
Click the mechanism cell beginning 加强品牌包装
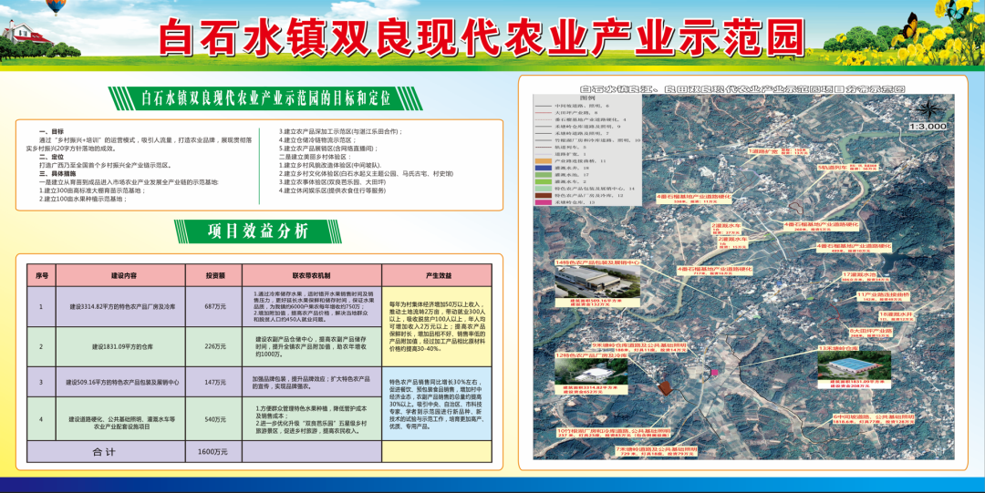point(312,383)
